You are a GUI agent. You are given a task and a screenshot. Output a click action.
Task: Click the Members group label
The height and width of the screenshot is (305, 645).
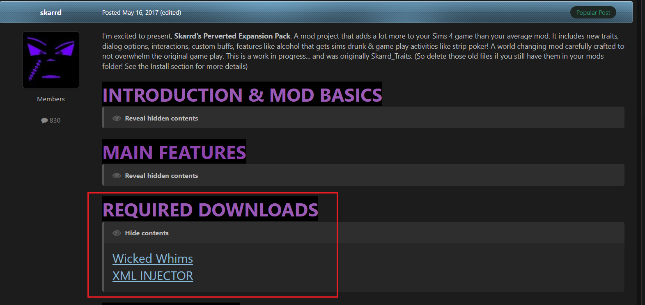tap(51, 99)
